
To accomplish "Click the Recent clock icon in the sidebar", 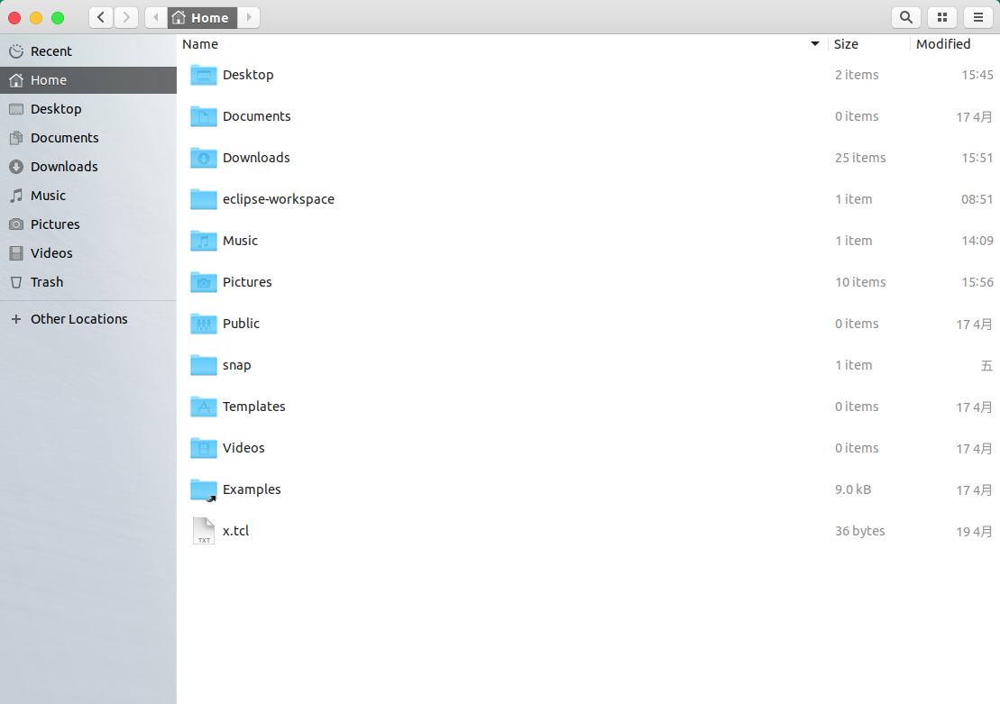I will tap(16, 51).
